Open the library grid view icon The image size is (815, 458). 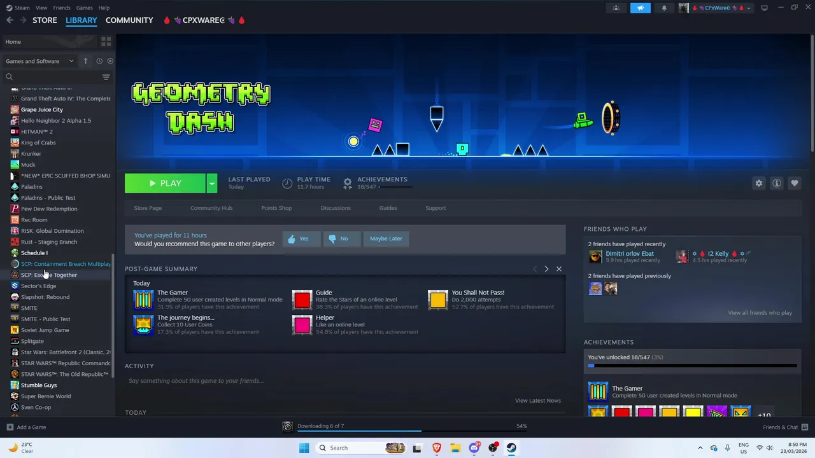tap(106, 41)
